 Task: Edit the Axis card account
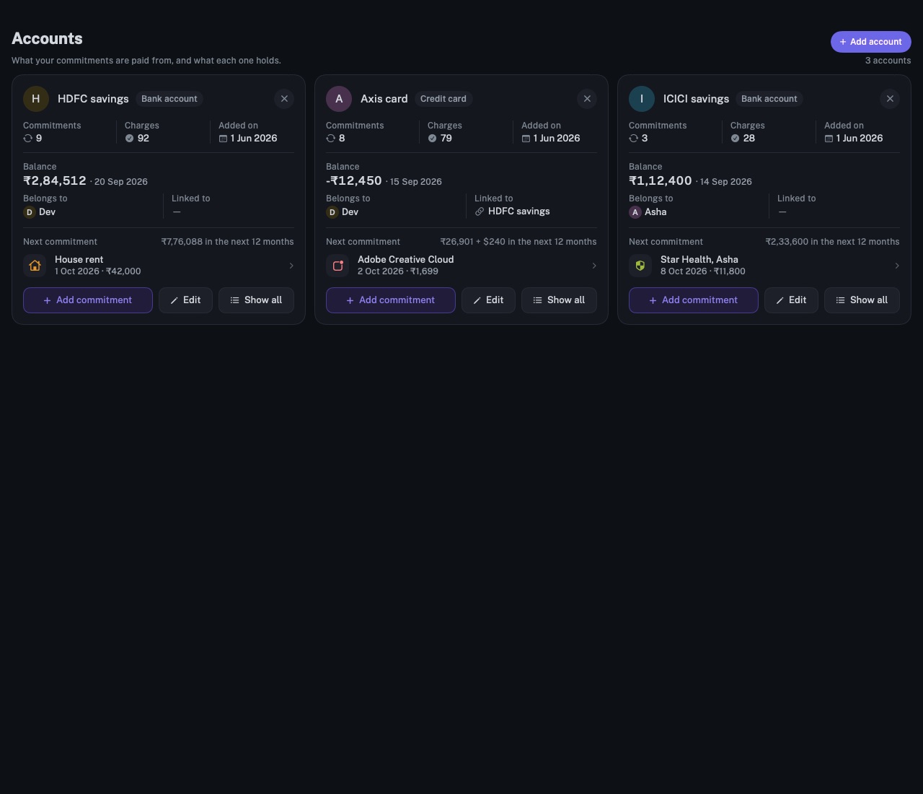488,300
